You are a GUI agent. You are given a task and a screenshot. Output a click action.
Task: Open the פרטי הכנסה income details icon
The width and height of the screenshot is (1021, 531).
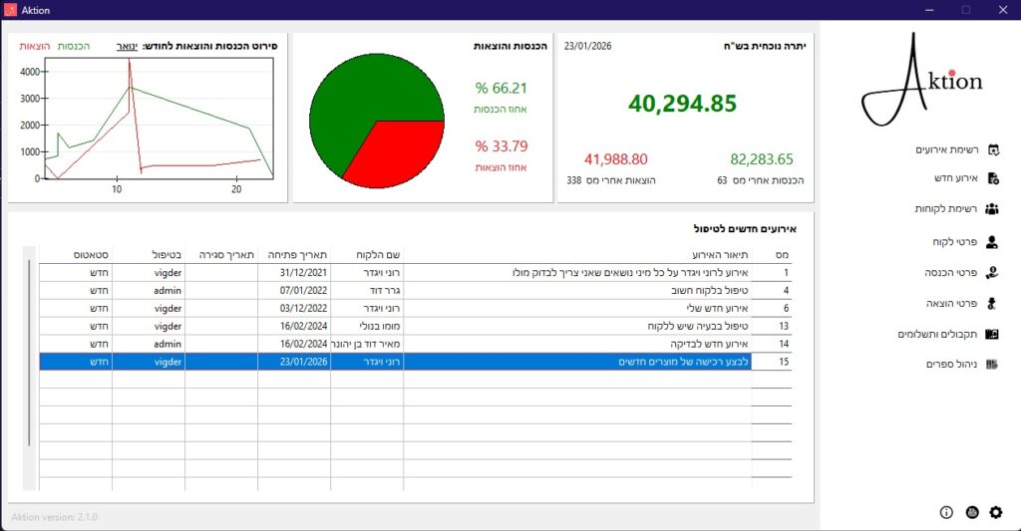pyautogui.click(x=992, y=272)
